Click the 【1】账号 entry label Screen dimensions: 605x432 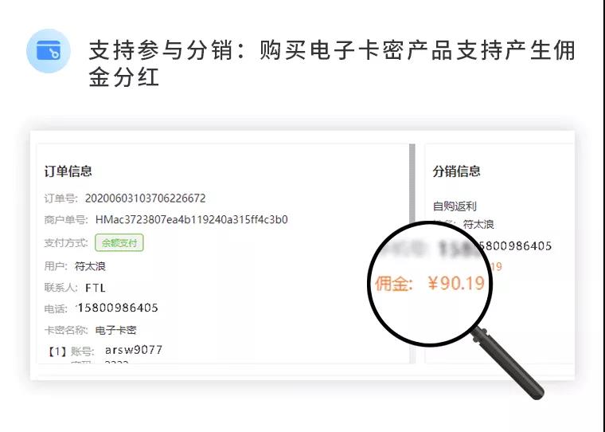point(71,351)
